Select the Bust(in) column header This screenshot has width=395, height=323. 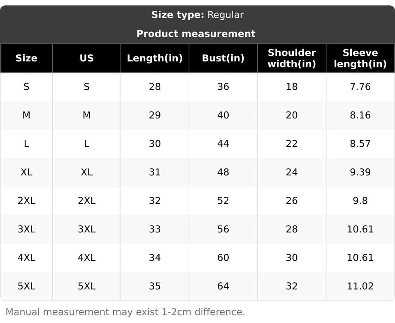223,58
